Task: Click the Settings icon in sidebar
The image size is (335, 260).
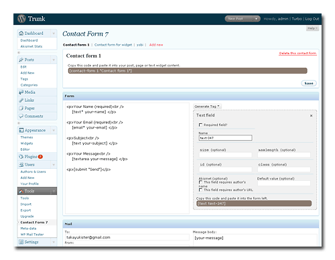Action: (x=21, y=242)
